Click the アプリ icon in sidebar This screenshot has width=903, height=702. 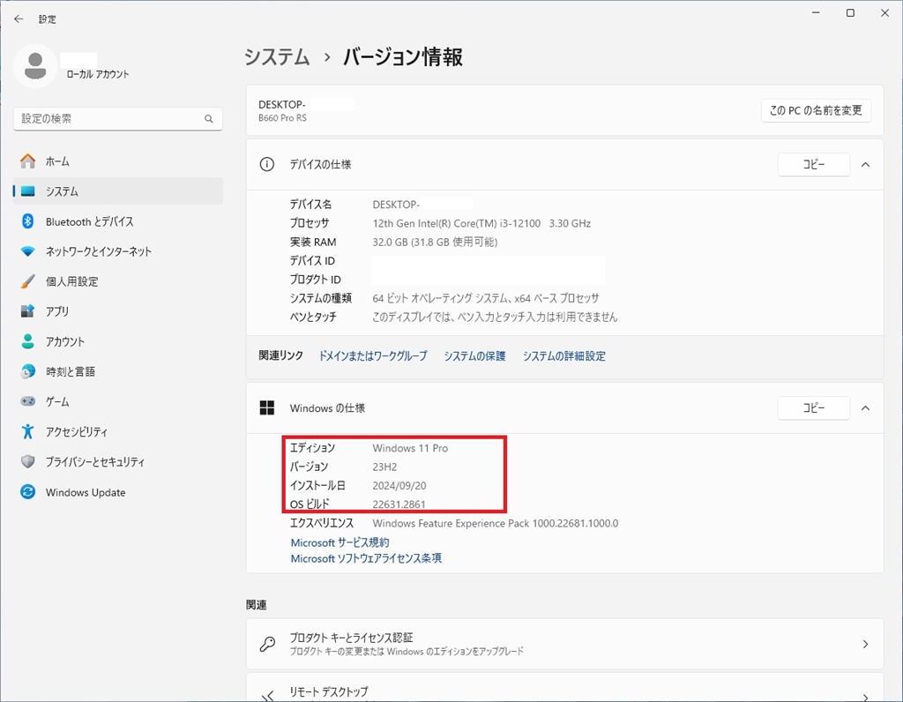tap(28, 311)
